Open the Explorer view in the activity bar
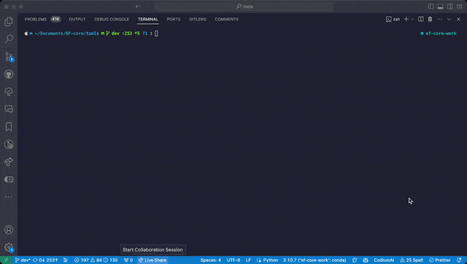467x264 pixels. (x=9, y=22)
